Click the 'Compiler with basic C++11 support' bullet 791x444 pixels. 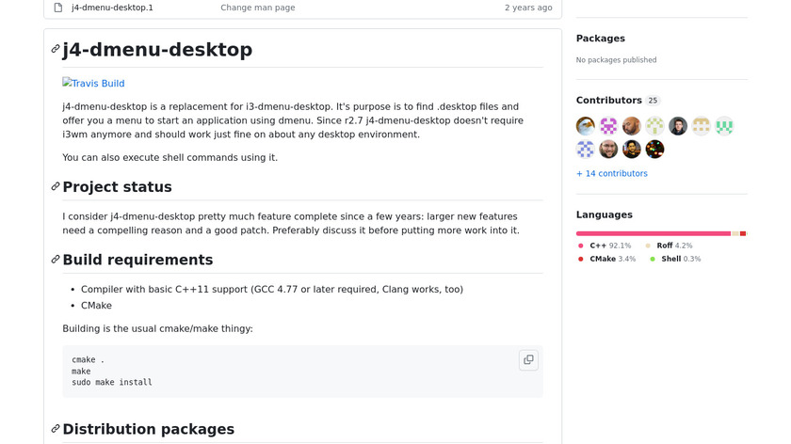272,290
